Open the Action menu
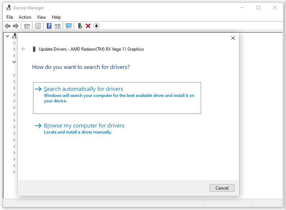 tap(25, 17)
